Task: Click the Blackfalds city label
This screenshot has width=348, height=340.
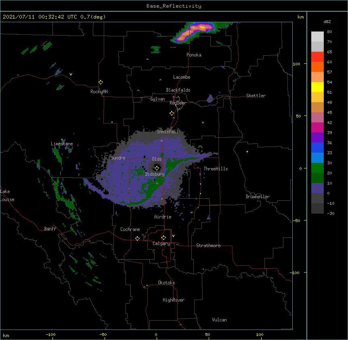Action: click(178, 90)
